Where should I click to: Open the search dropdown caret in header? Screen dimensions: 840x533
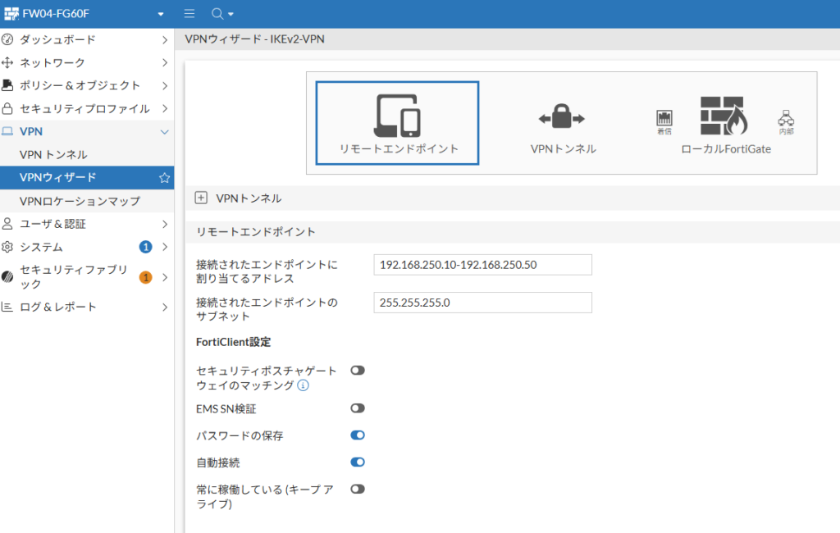pos(231,15)
